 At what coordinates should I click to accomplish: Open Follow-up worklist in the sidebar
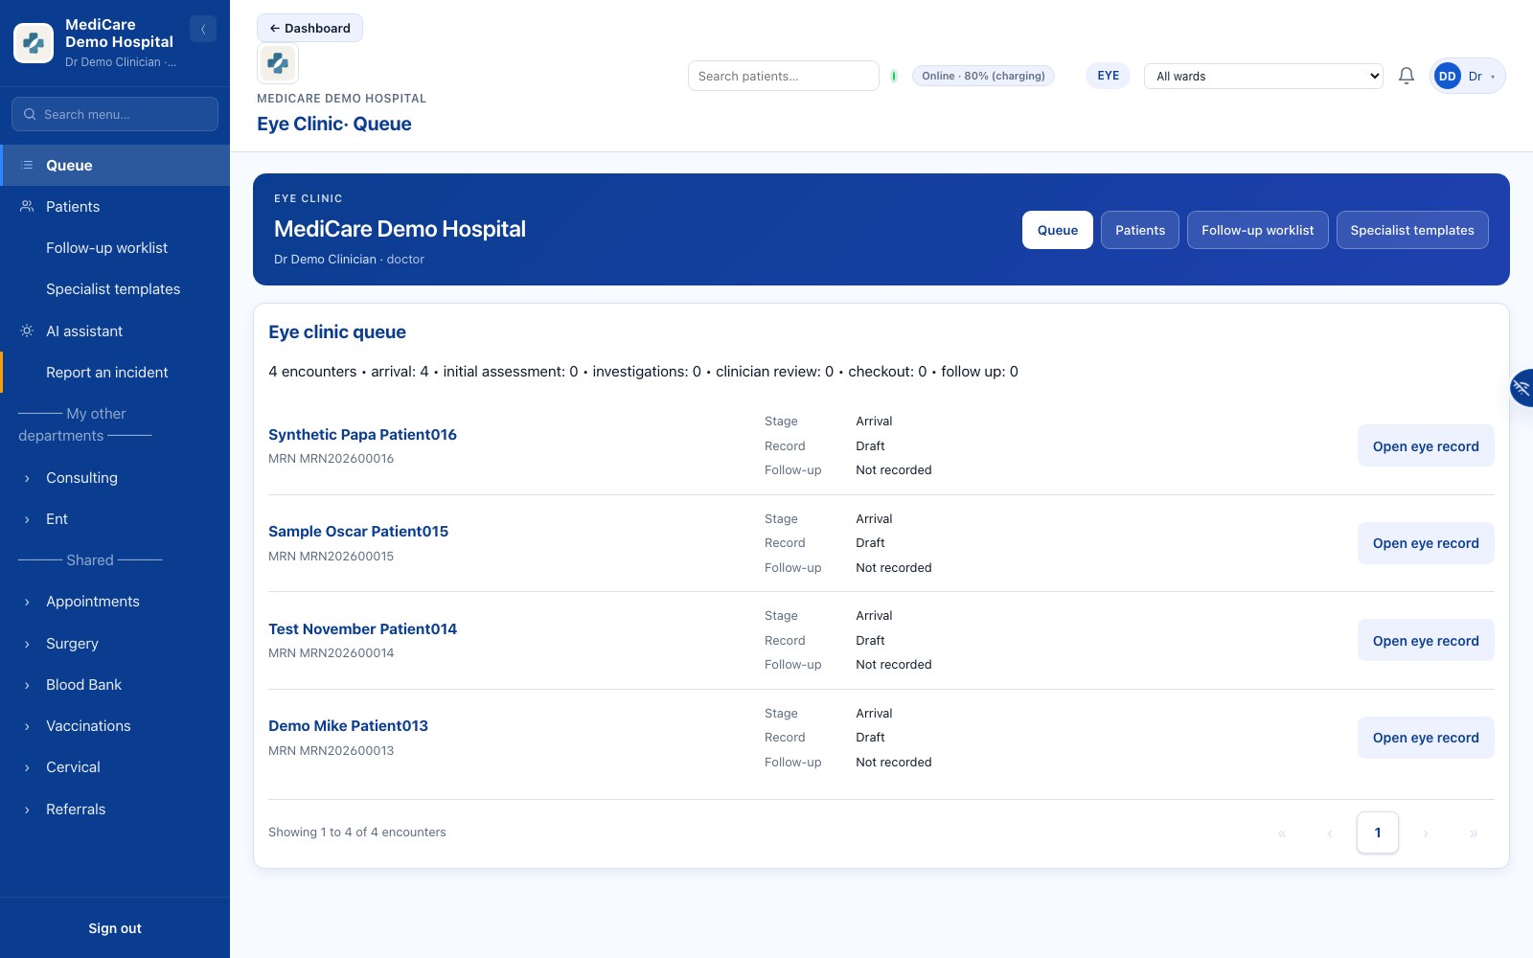[115, 247]
